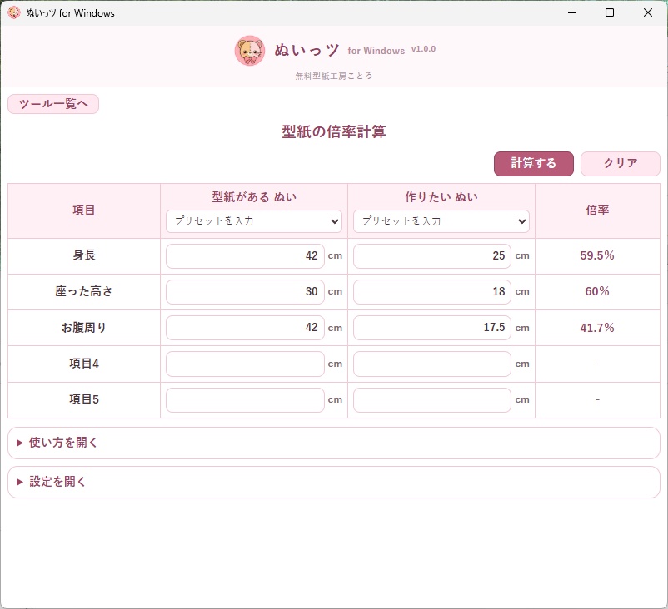Focus 座った高さ field showing 18

[x=432, y=291]
